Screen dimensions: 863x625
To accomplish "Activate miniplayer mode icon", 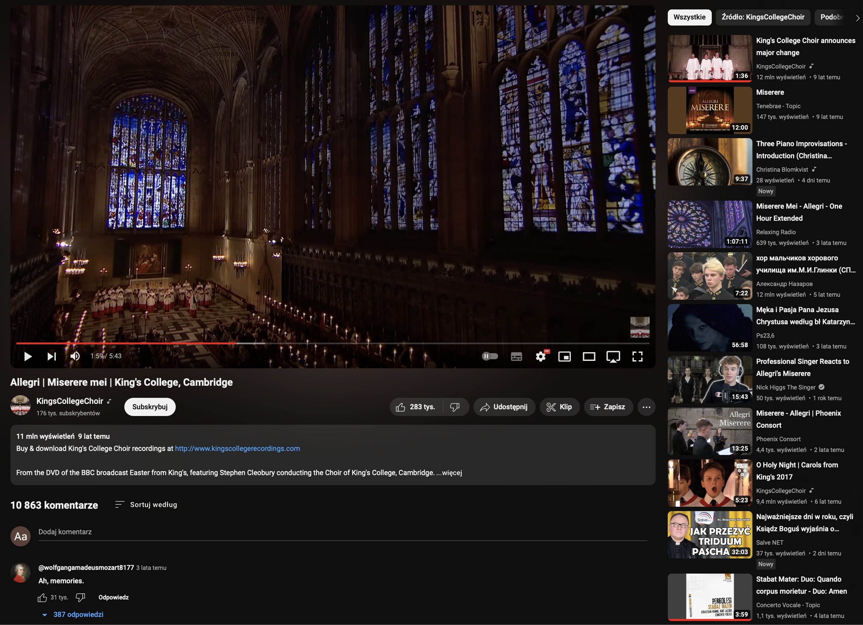I will 564,357.
